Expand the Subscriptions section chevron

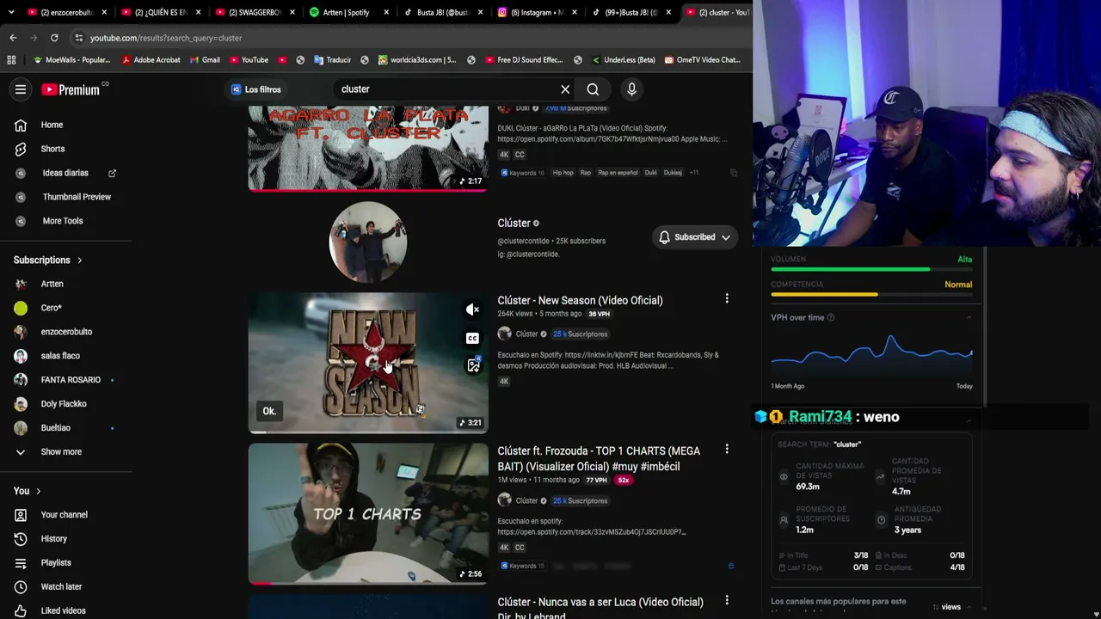[80, 260]
